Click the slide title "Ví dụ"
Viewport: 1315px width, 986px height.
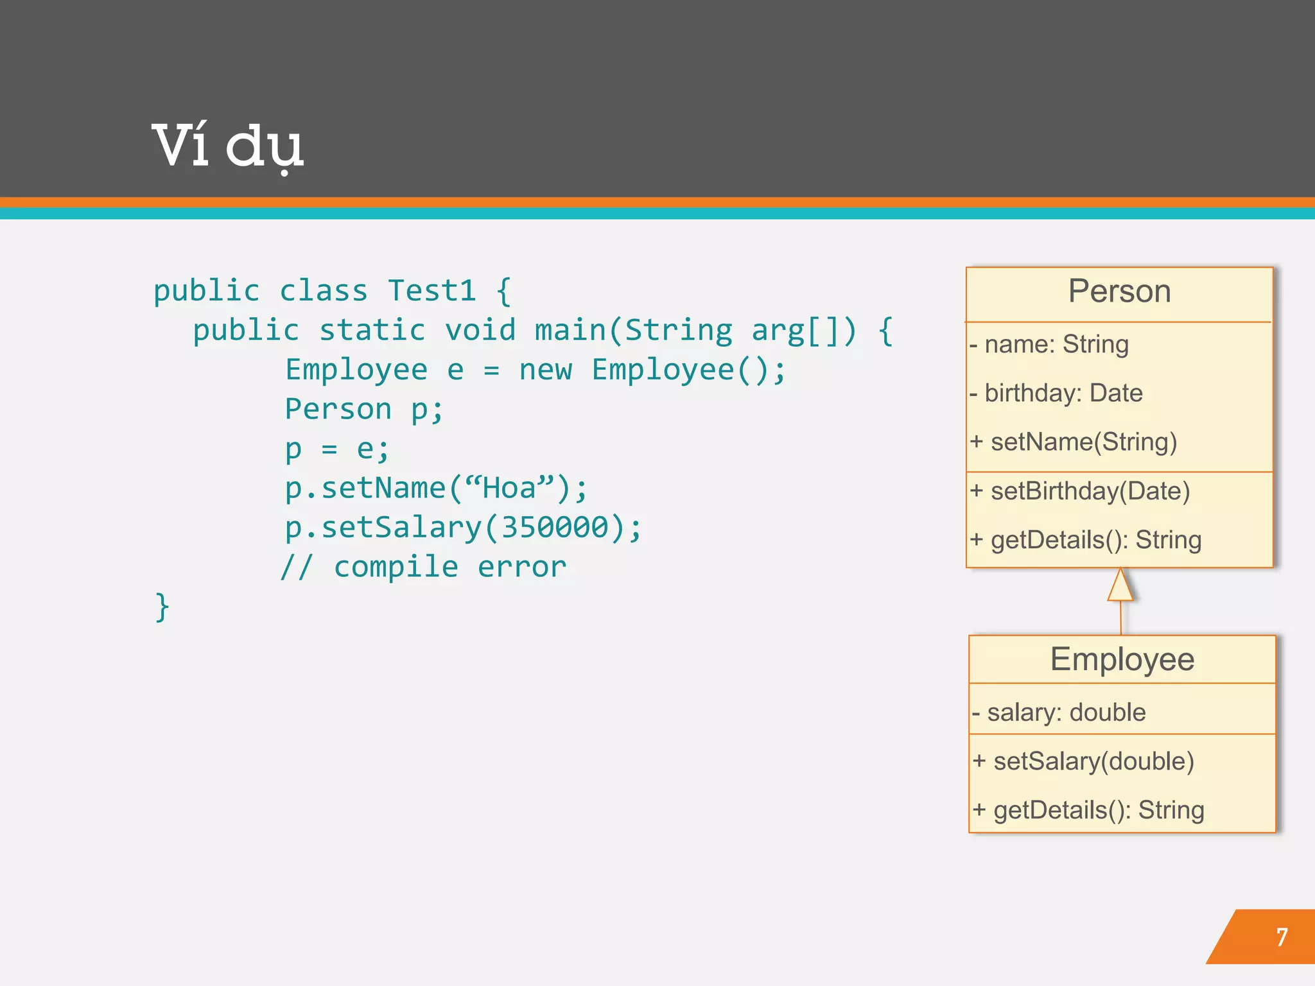(x=227, y=147)
